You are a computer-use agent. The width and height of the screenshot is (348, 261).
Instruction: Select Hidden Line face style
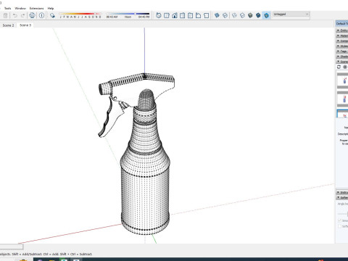point(242,15)
